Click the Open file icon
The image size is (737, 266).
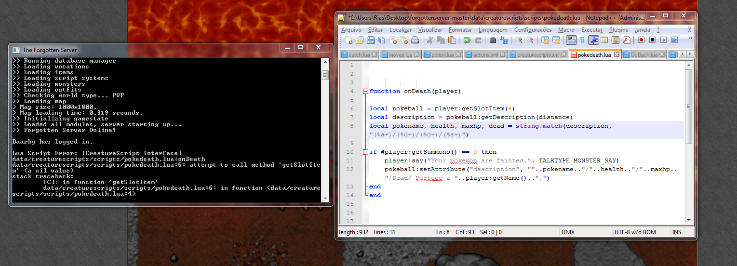360,40
